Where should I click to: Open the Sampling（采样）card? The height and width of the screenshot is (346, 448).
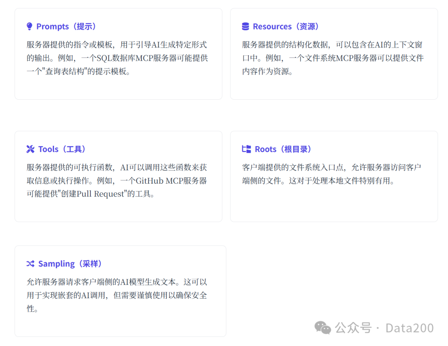coord(120,291)
